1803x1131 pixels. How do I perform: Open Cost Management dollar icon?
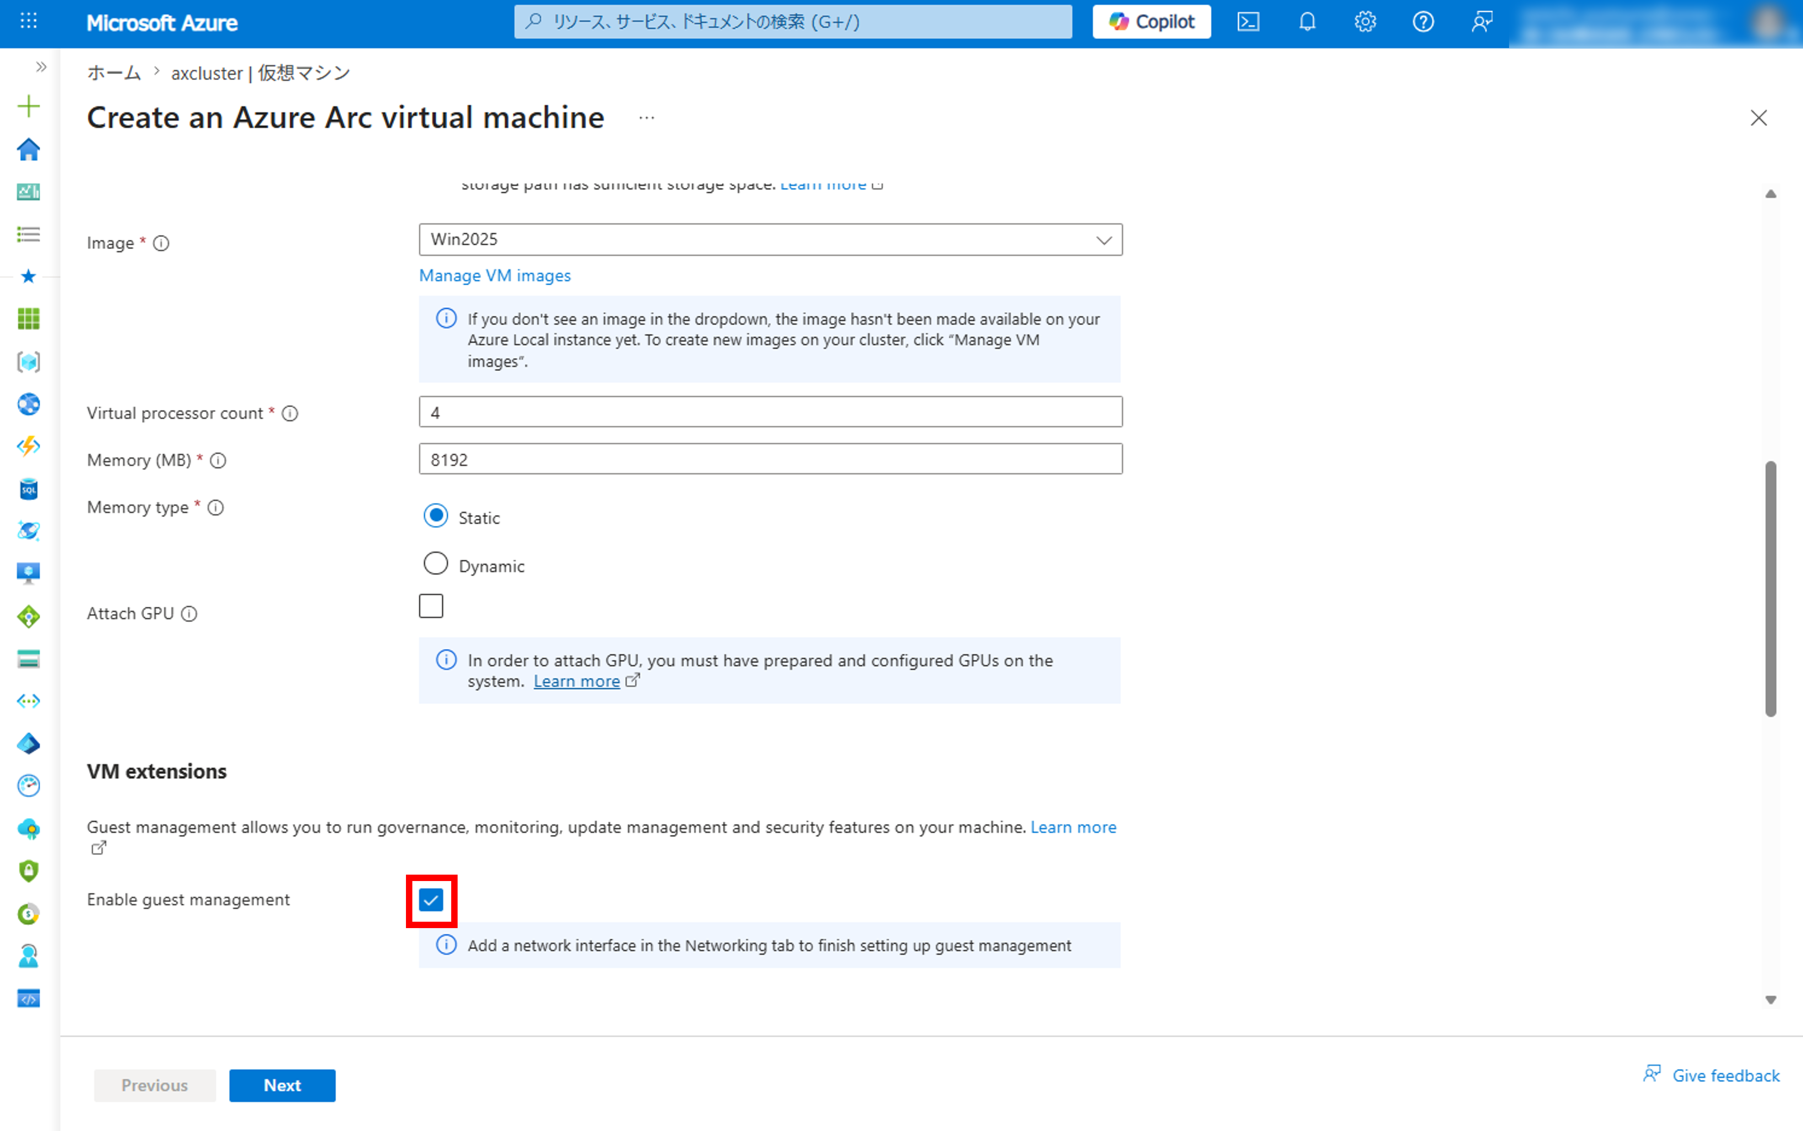point(28,913)
